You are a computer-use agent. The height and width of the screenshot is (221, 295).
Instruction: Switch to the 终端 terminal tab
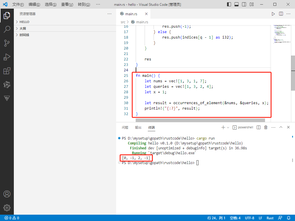[x=152, y=127]
